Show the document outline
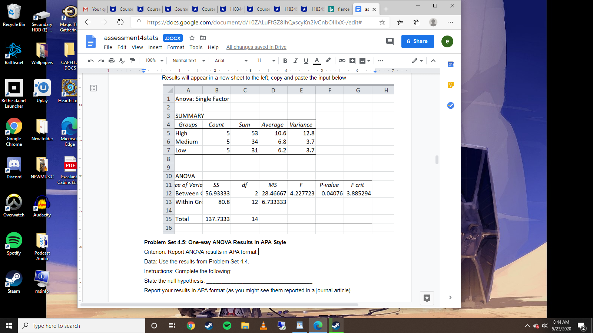Screen dimensions: 593x333 pos(93,88)
